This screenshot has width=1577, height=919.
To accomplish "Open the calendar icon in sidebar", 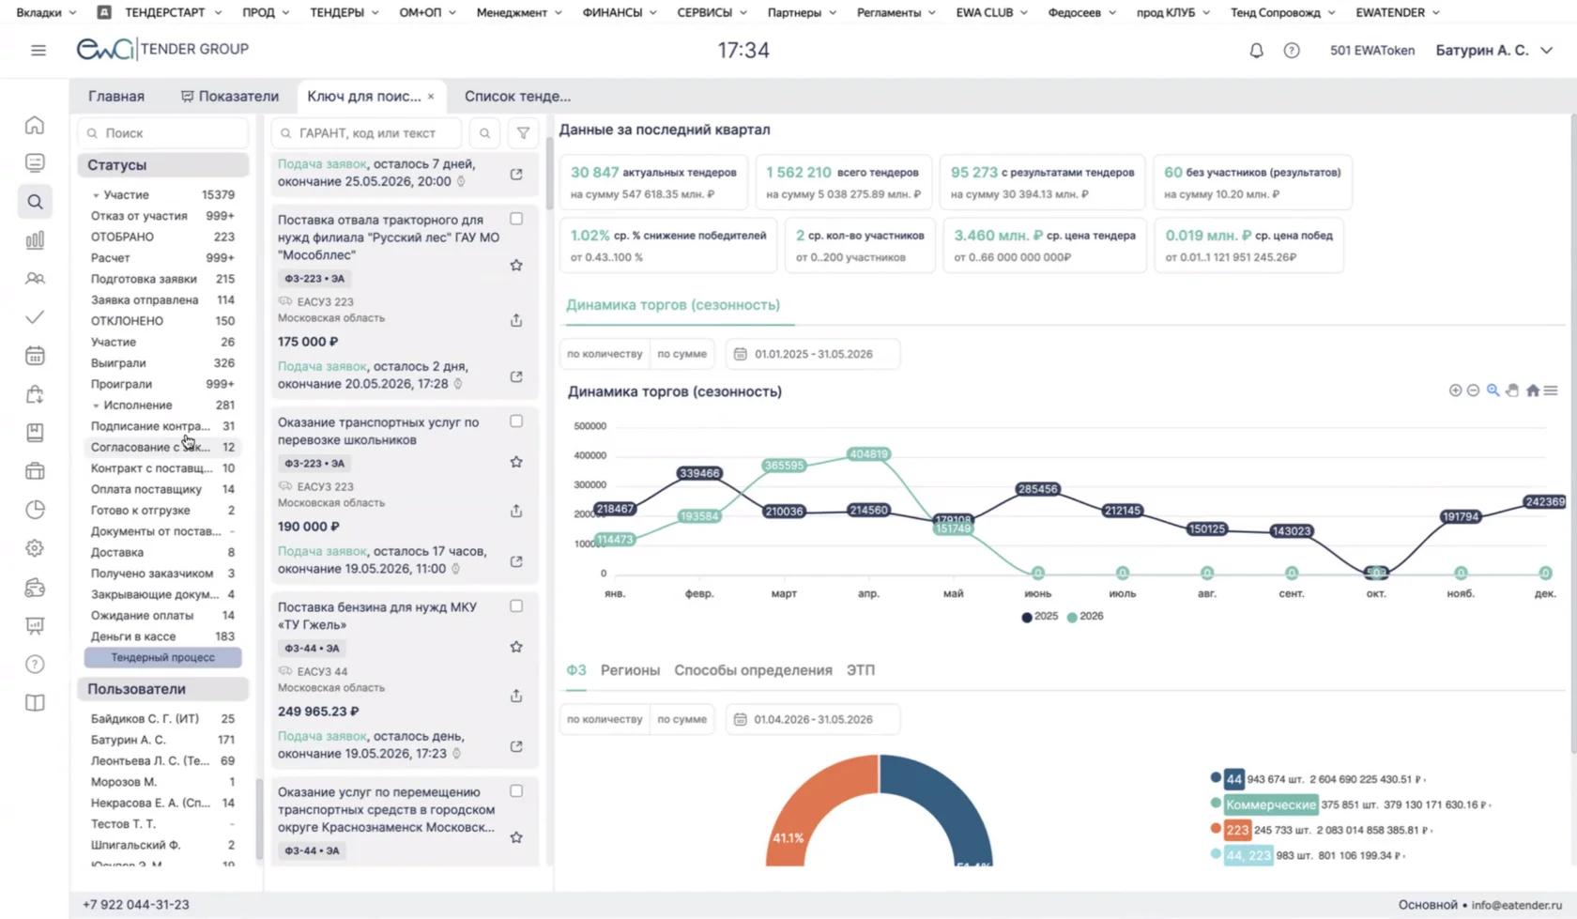I will click(35, 356).
